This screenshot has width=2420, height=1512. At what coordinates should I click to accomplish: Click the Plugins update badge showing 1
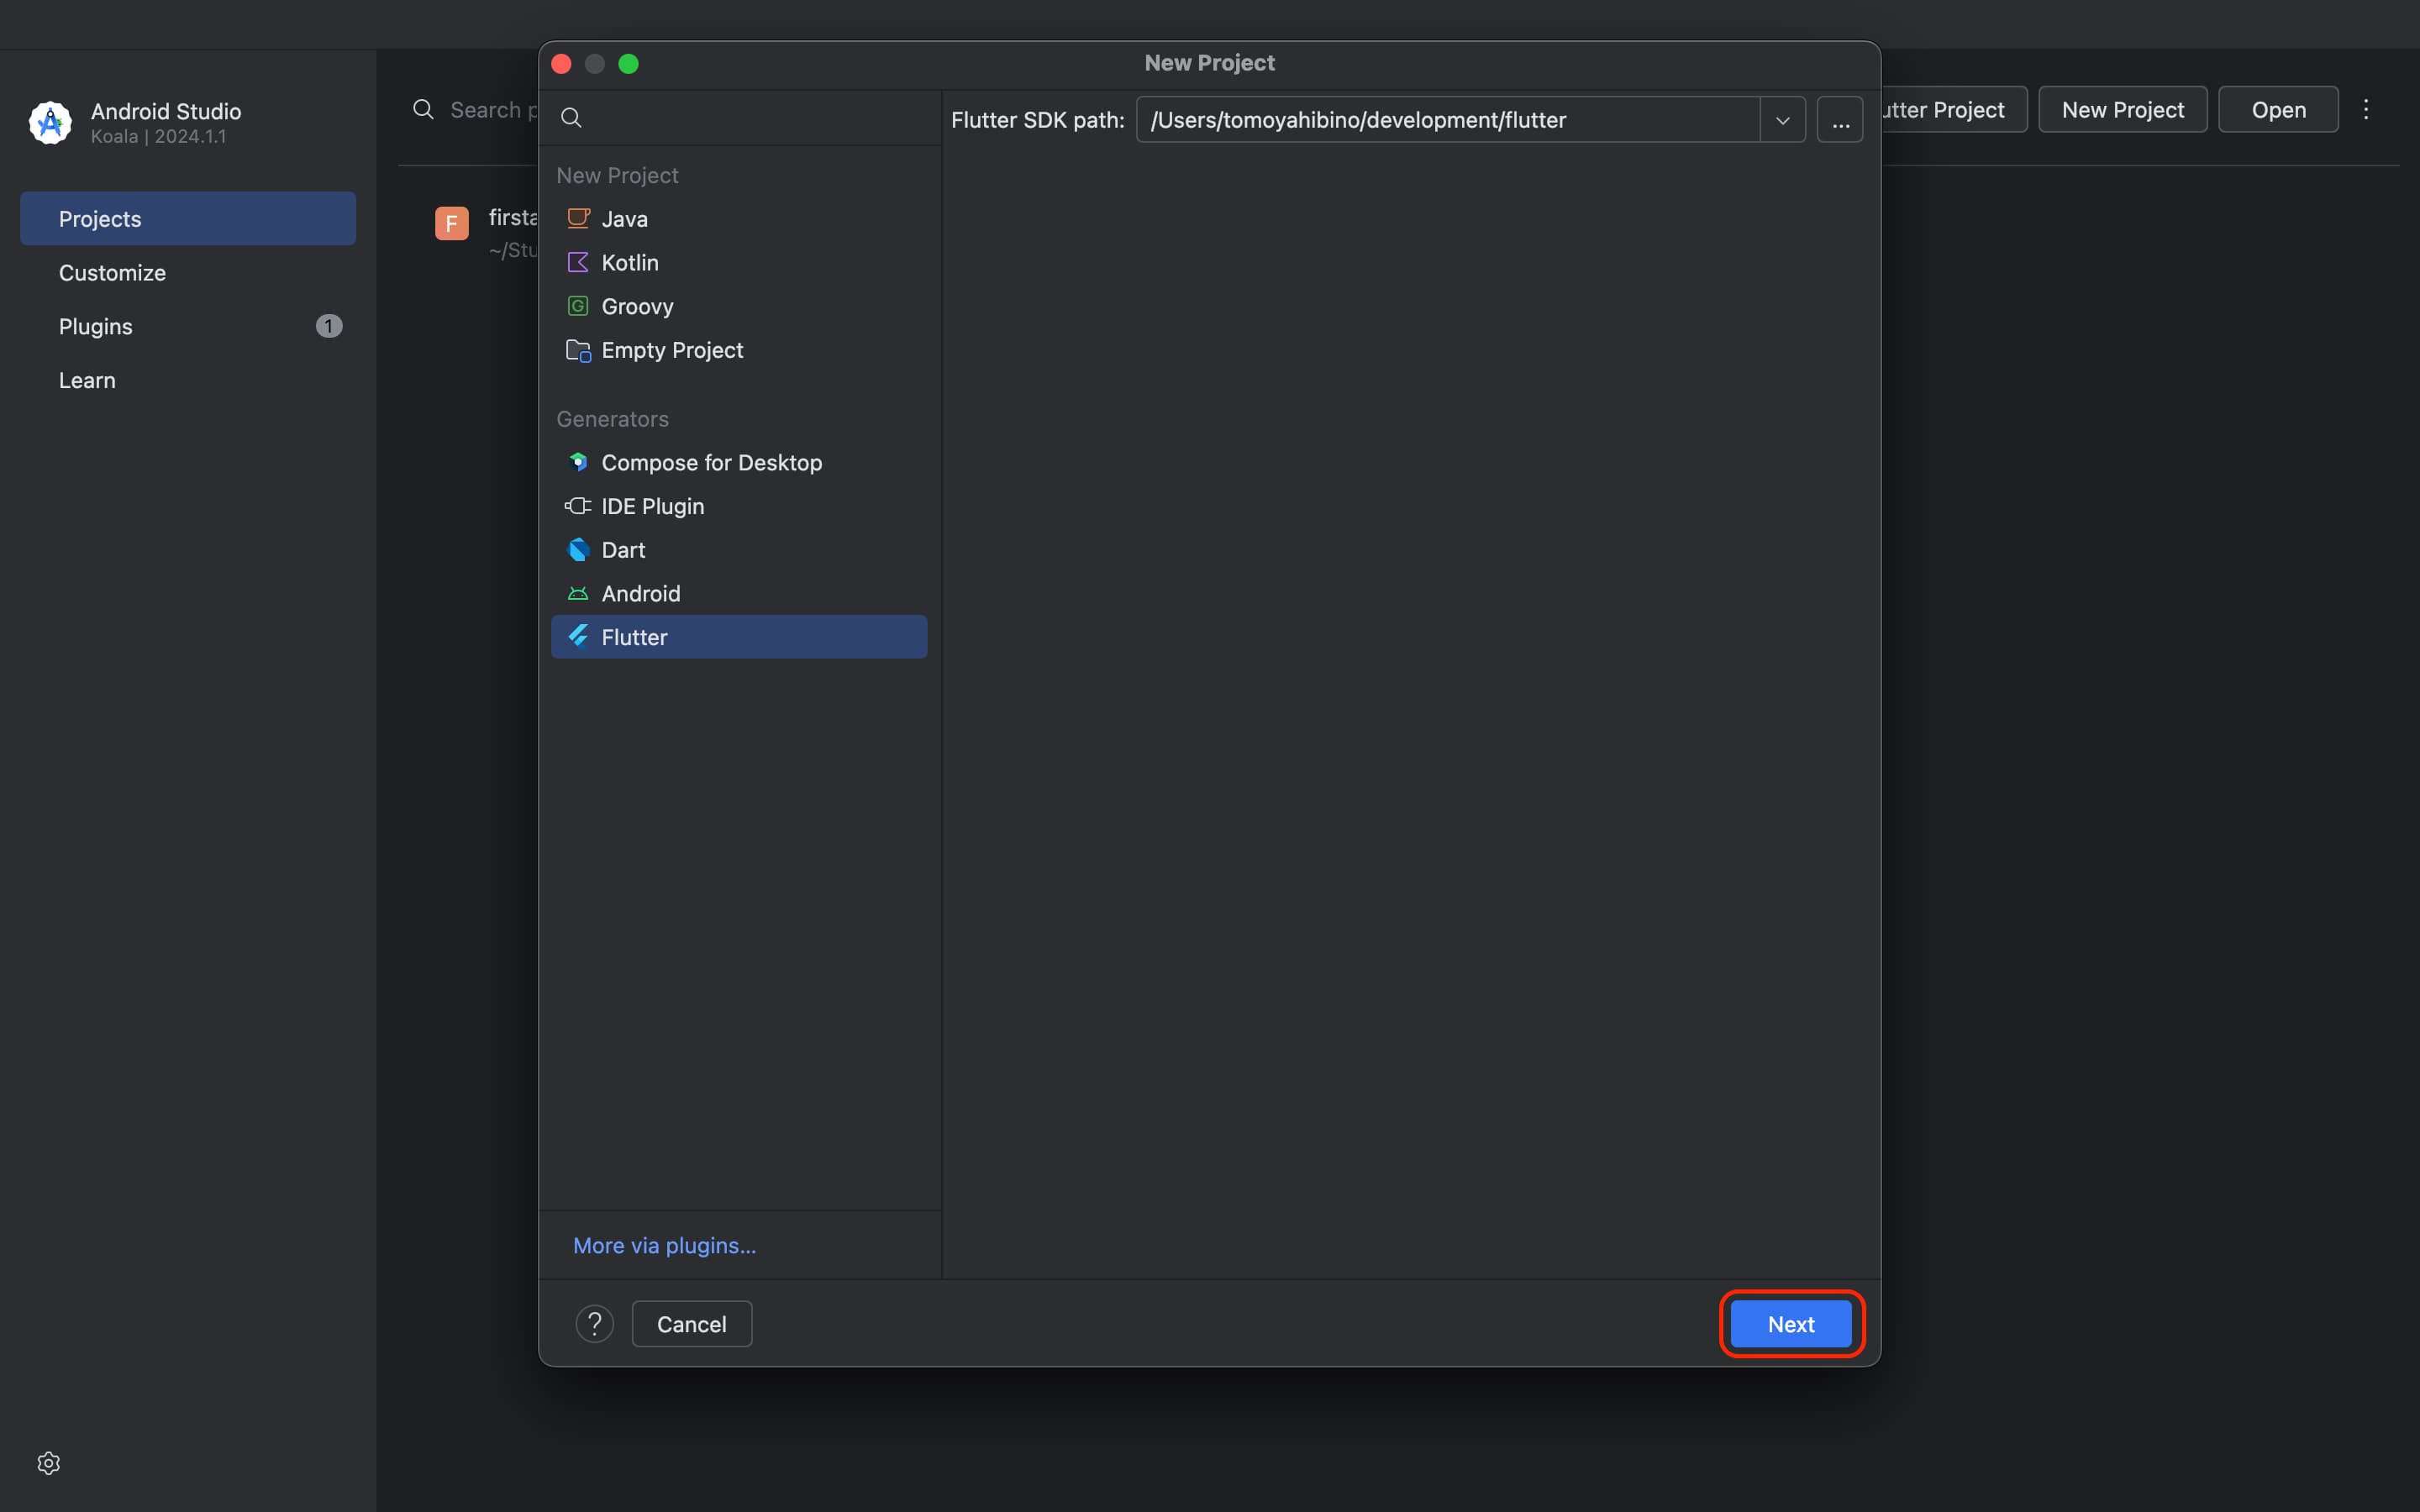click(329, 326)
